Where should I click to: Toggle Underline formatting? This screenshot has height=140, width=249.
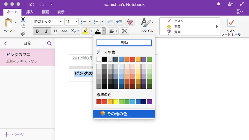pos(55,31)
